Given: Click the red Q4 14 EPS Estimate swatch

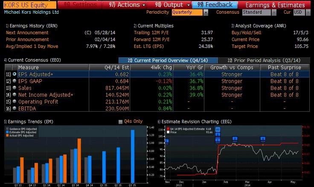Looking at the screenshot, I should pyautogui.click(x=168, y=129).
